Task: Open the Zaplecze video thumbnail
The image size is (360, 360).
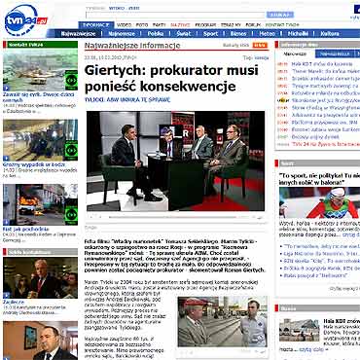Action: [40, 277]
